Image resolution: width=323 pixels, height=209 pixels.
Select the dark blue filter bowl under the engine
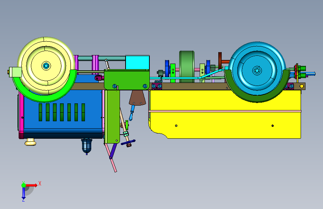coord(86,146)
